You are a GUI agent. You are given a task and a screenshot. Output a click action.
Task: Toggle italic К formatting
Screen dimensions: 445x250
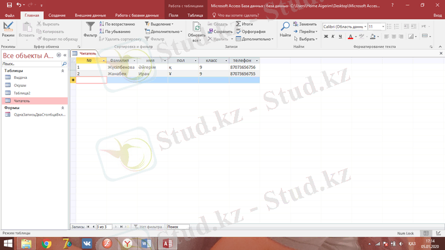point(332,37)
